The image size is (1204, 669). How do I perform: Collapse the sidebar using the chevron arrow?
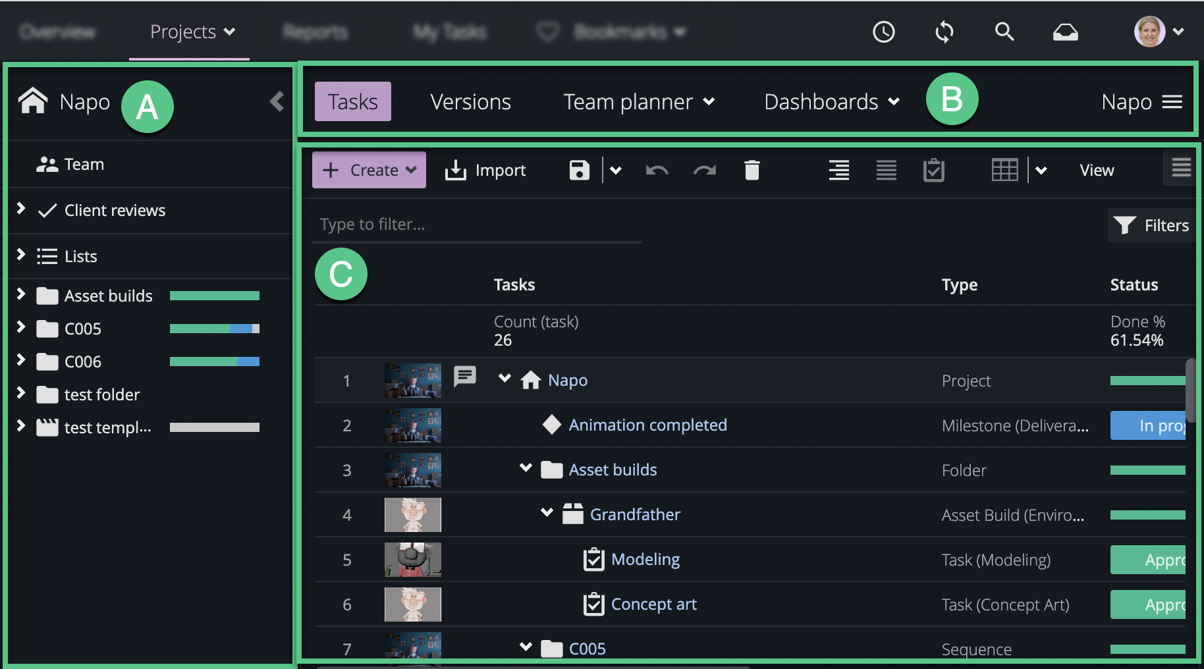(x=277, y=101)
